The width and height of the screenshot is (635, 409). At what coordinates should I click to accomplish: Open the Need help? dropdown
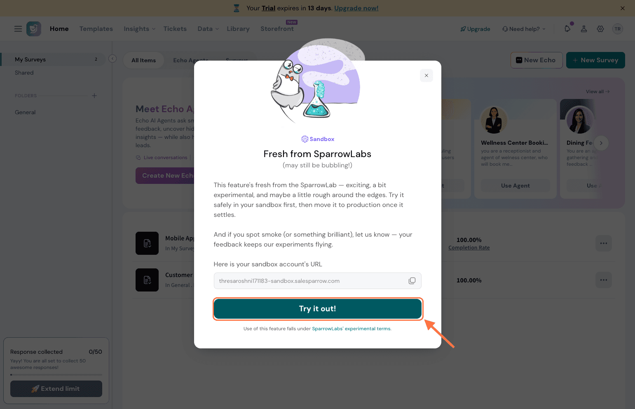tap(524, 29)
